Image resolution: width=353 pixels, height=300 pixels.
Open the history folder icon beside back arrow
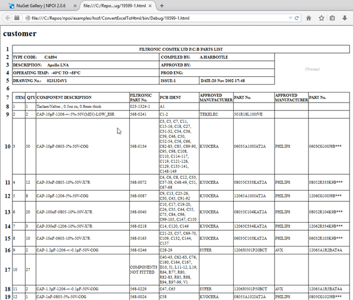(x=17, y=17)
